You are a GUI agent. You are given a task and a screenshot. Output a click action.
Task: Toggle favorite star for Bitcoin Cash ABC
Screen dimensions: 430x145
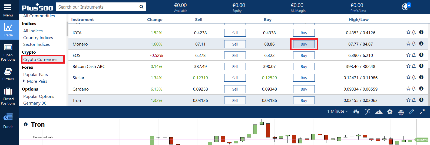tap(408, 66)
